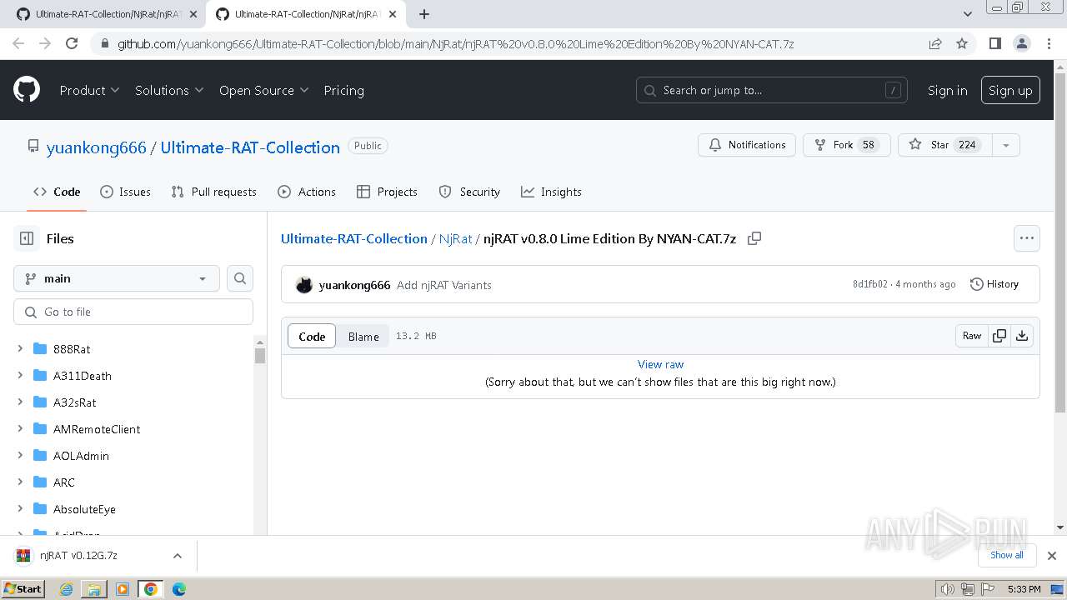Open the Windows Start menu
1067x600 pixels.
(x=23, y=589)
